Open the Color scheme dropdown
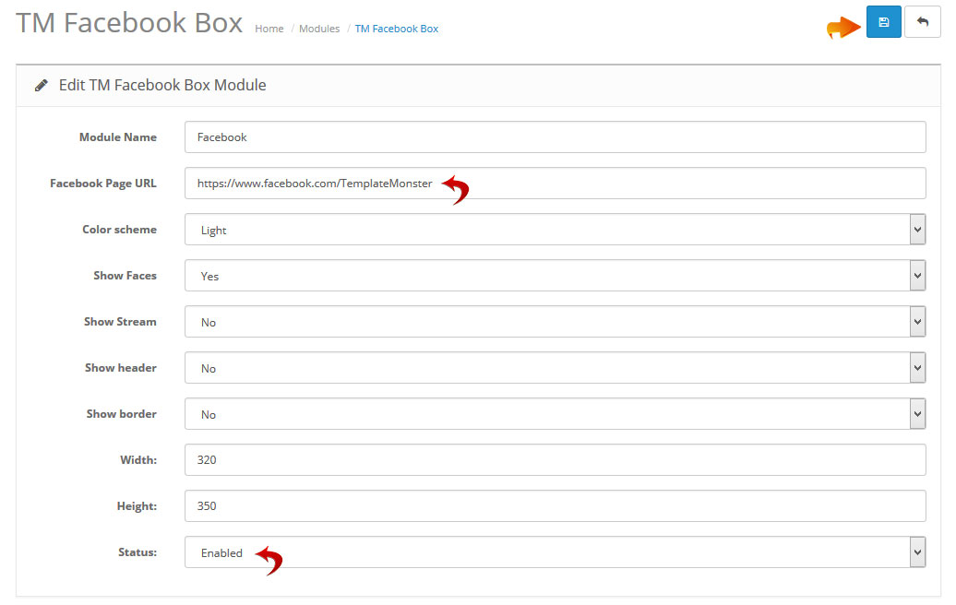Image resolution: width=956 pixels, height=605 pixels. [x=555, y=230]
